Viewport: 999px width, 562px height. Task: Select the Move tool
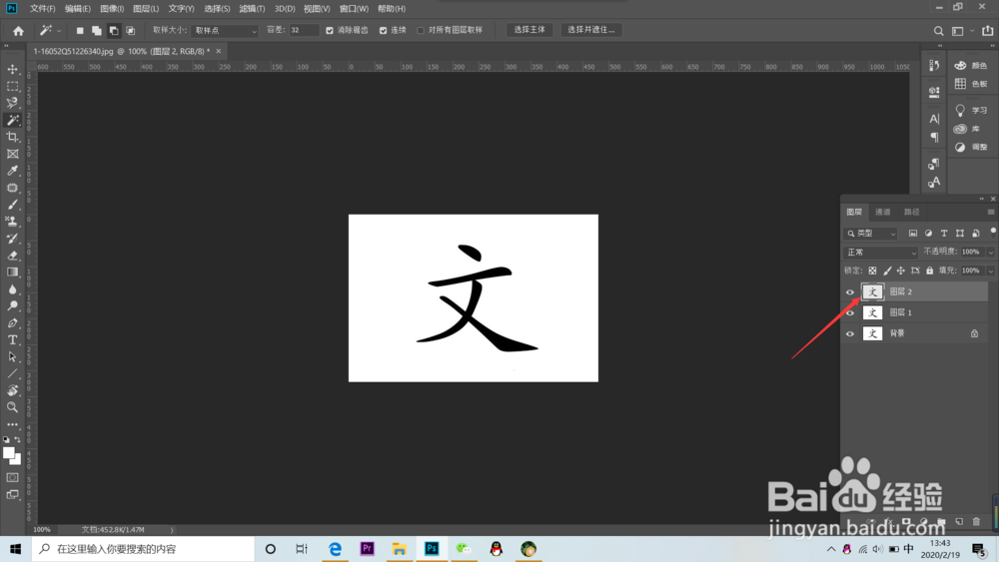tap(12, 69)
